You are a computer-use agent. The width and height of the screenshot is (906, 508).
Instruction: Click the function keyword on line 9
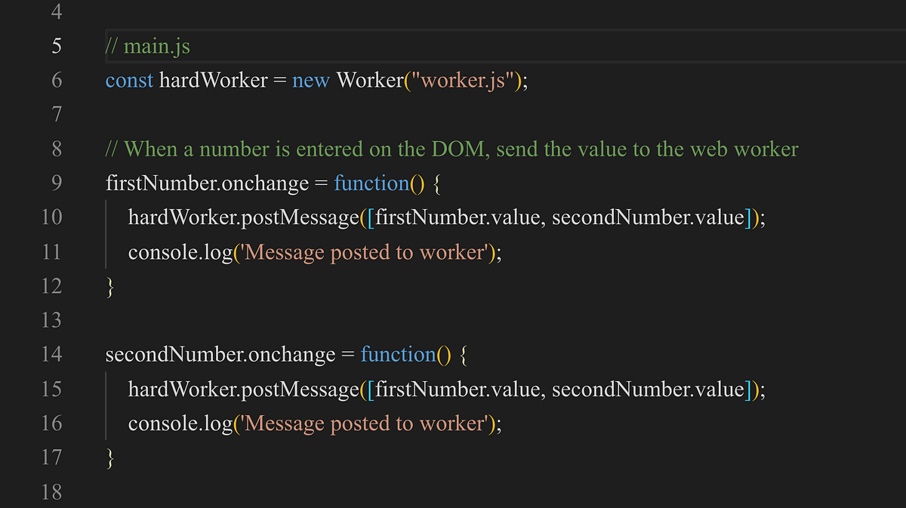372,183
